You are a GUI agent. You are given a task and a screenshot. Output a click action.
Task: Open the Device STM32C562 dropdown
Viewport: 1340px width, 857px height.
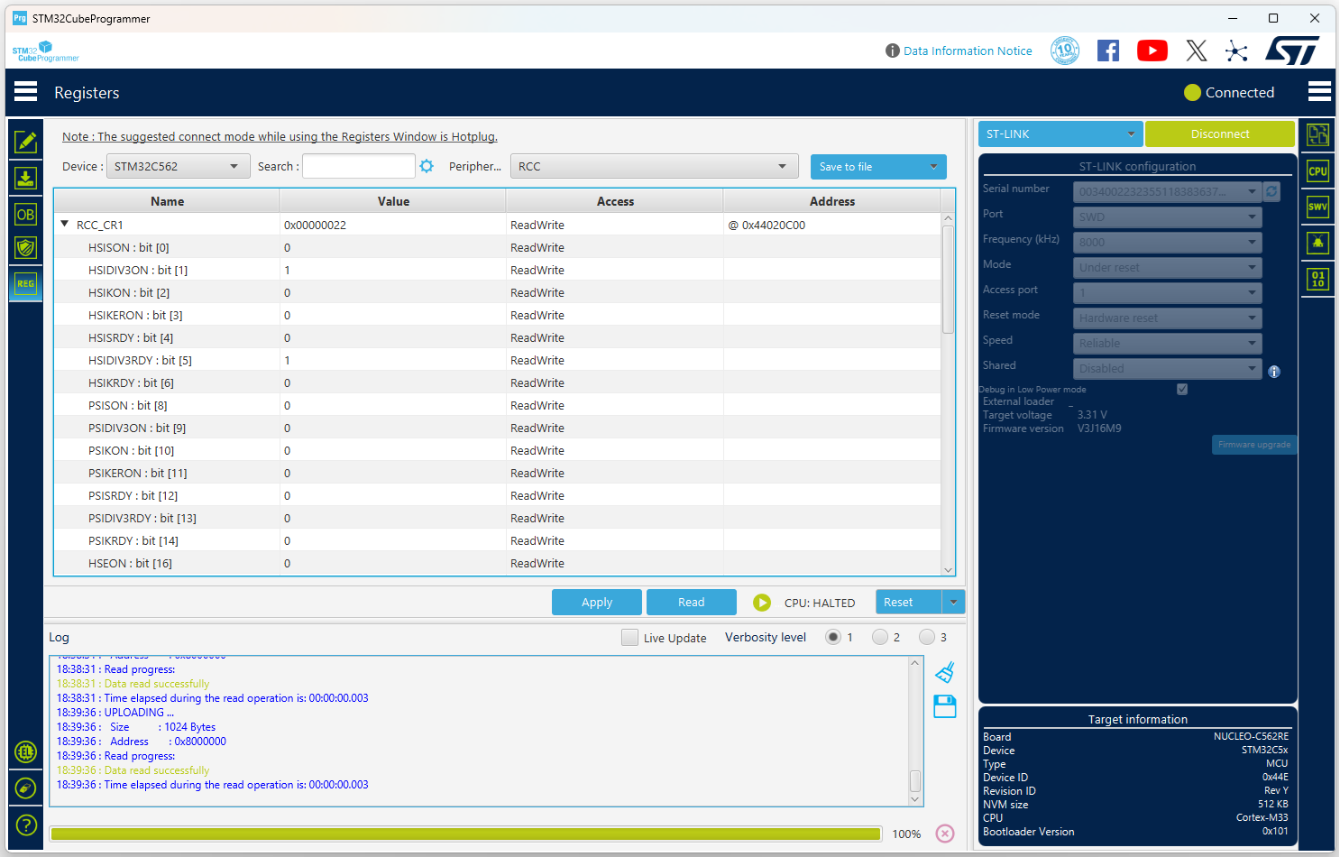178,166
